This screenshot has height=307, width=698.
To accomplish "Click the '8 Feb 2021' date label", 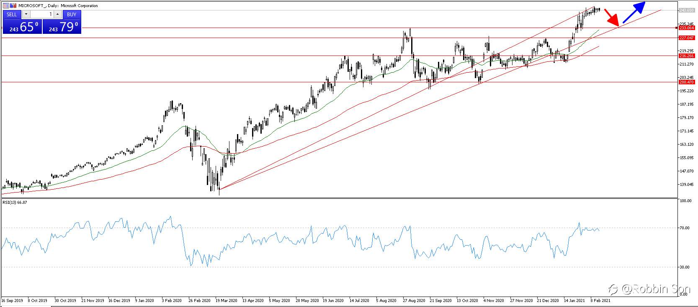I will click(600, 300).
